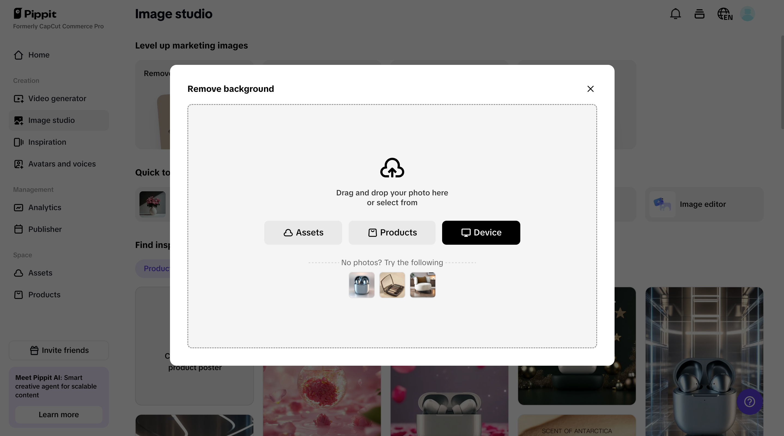784x436 pixels.
Task: Upload photo from Device
Action: (x=481, y=233)
